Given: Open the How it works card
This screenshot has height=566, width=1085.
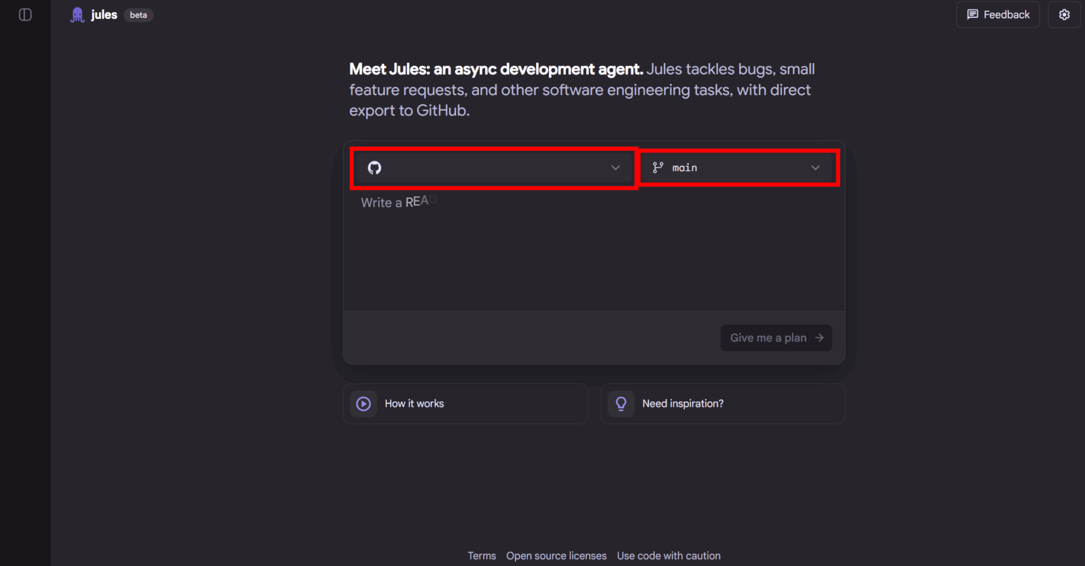Looking at the screenshot, I should (465, 404).
